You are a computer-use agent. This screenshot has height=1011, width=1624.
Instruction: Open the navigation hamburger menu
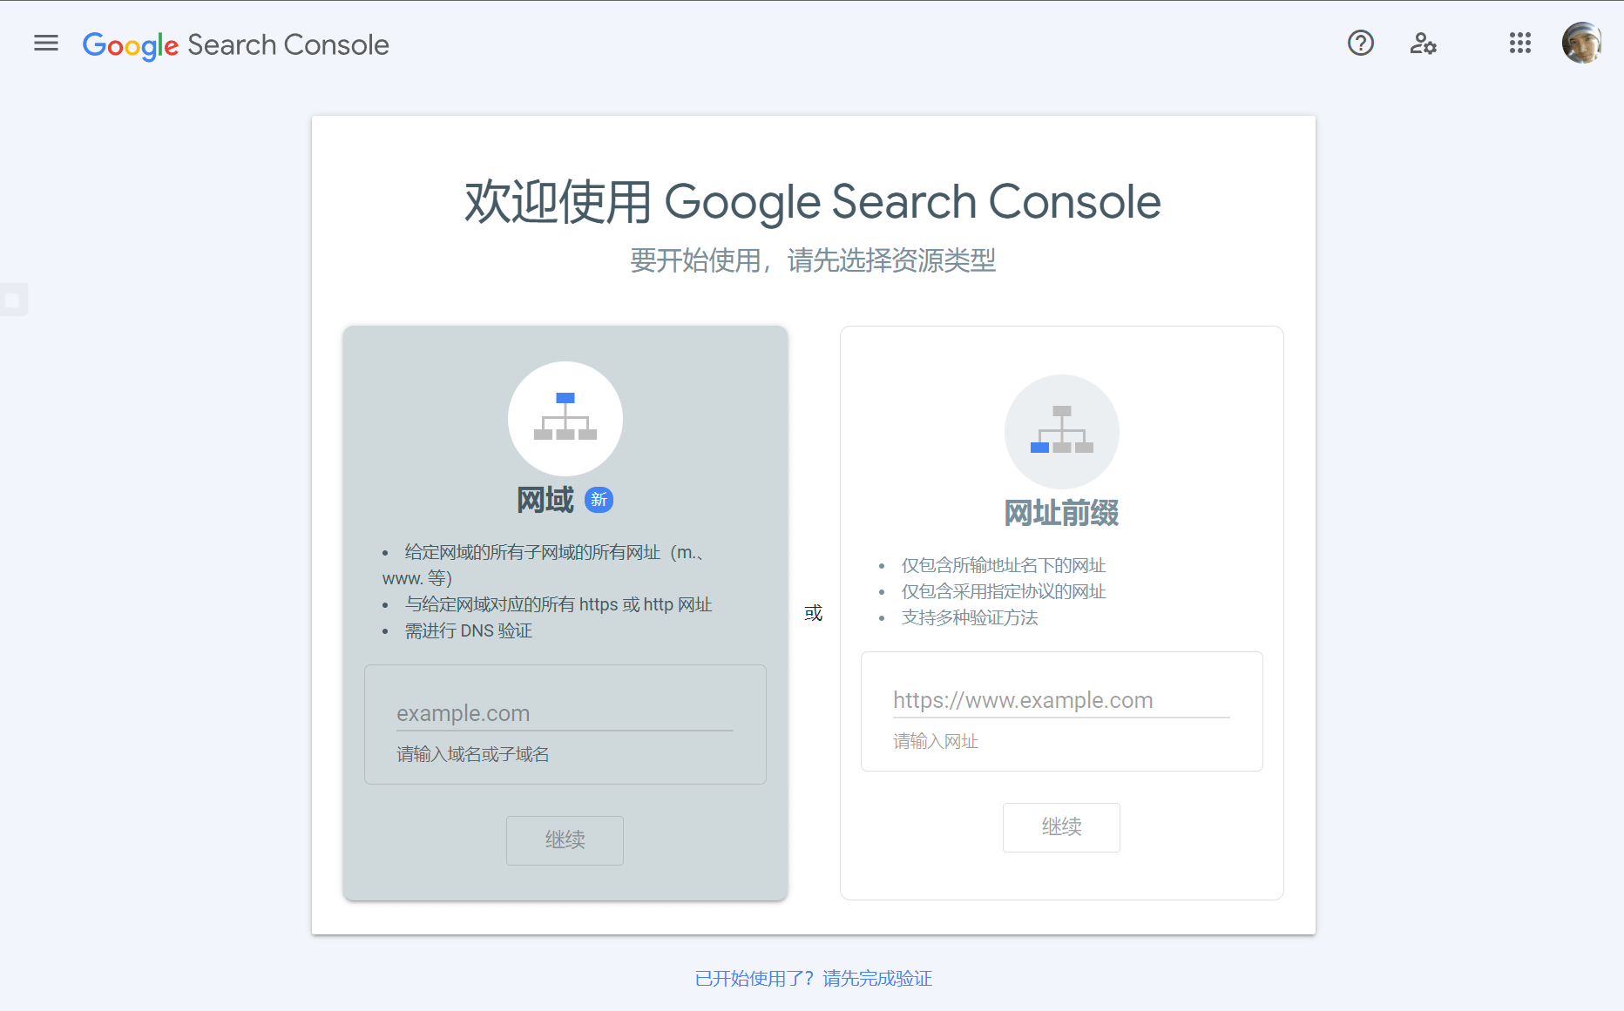click(45, 44)
